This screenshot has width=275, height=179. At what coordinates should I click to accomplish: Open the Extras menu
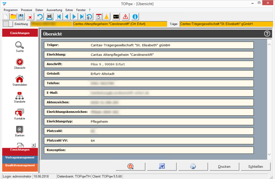point(69,10)
